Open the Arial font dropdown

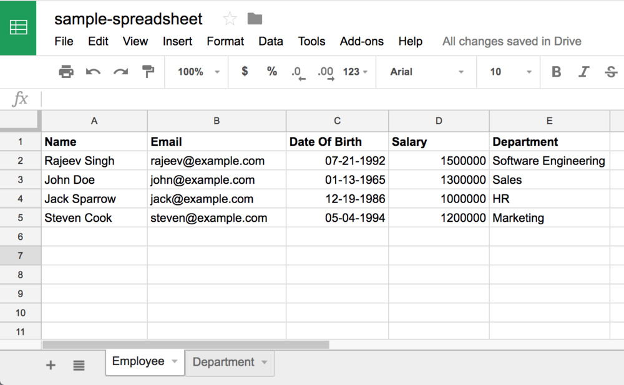pyautogui.click(x=427, y=72)
